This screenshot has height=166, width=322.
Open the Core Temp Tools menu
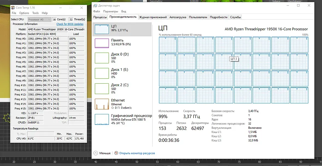click(35, 13)
